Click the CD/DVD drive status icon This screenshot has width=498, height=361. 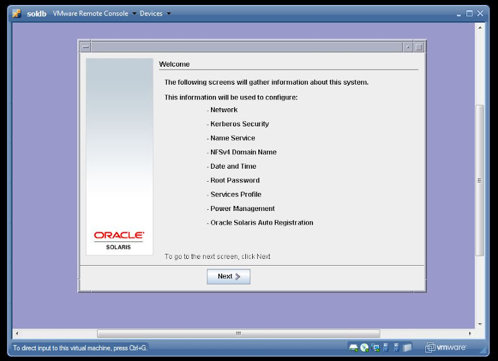click(365, 348)
